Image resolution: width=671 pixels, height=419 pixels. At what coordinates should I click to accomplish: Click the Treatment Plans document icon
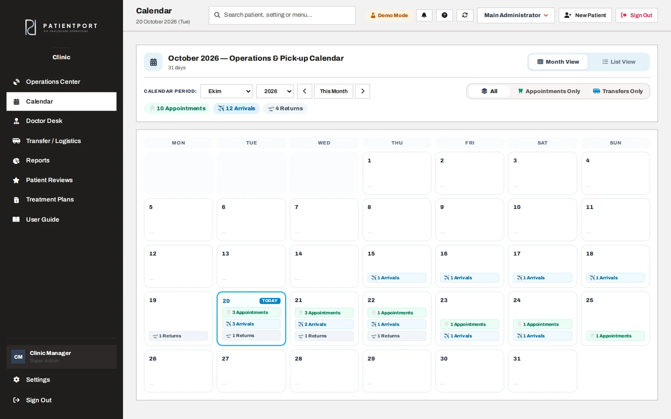point(16,200)
